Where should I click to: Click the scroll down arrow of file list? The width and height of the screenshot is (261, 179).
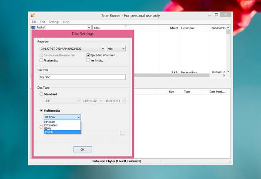(x=228, y=71)
